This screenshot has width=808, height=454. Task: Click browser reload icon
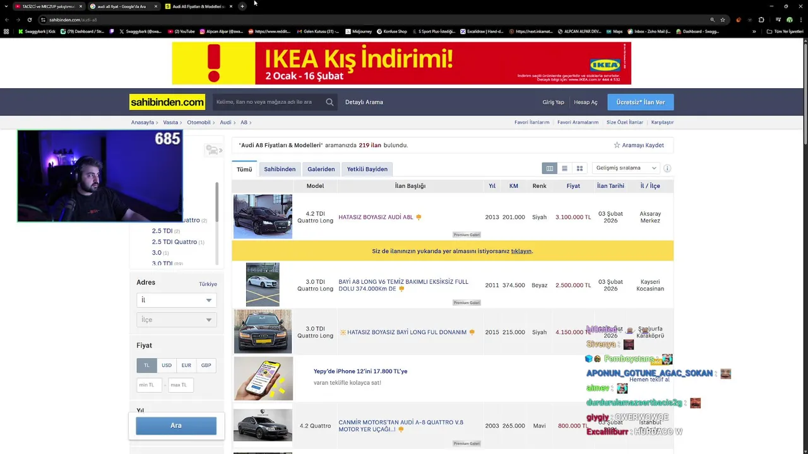pyautogui.click(x=29, y=20)
